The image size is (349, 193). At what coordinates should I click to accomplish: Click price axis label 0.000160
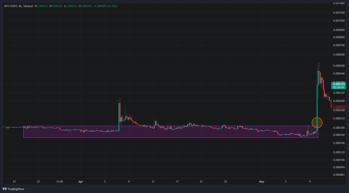coord(339,135)
